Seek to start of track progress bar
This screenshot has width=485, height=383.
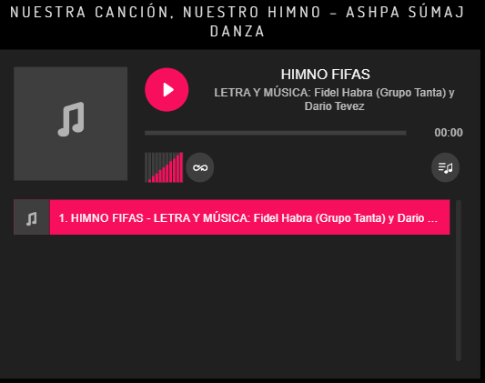point(146,133)
